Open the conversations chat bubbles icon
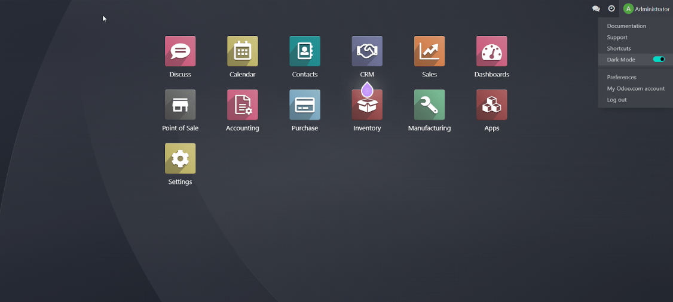673x302 pixels. click(596, 8)
